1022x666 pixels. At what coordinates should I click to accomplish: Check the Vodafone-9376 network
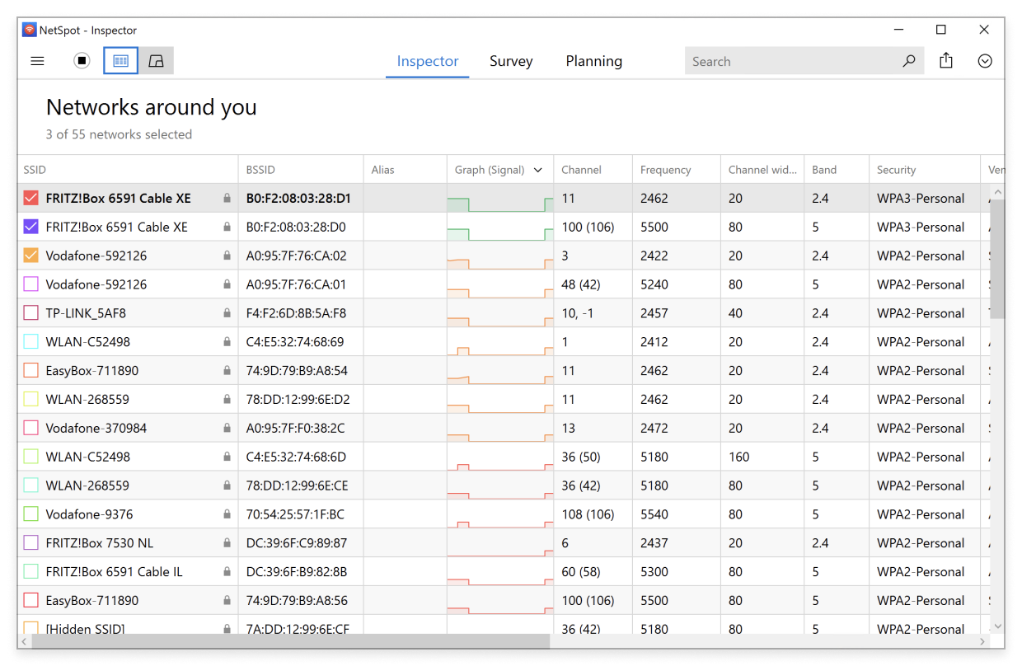coord(31,514)
